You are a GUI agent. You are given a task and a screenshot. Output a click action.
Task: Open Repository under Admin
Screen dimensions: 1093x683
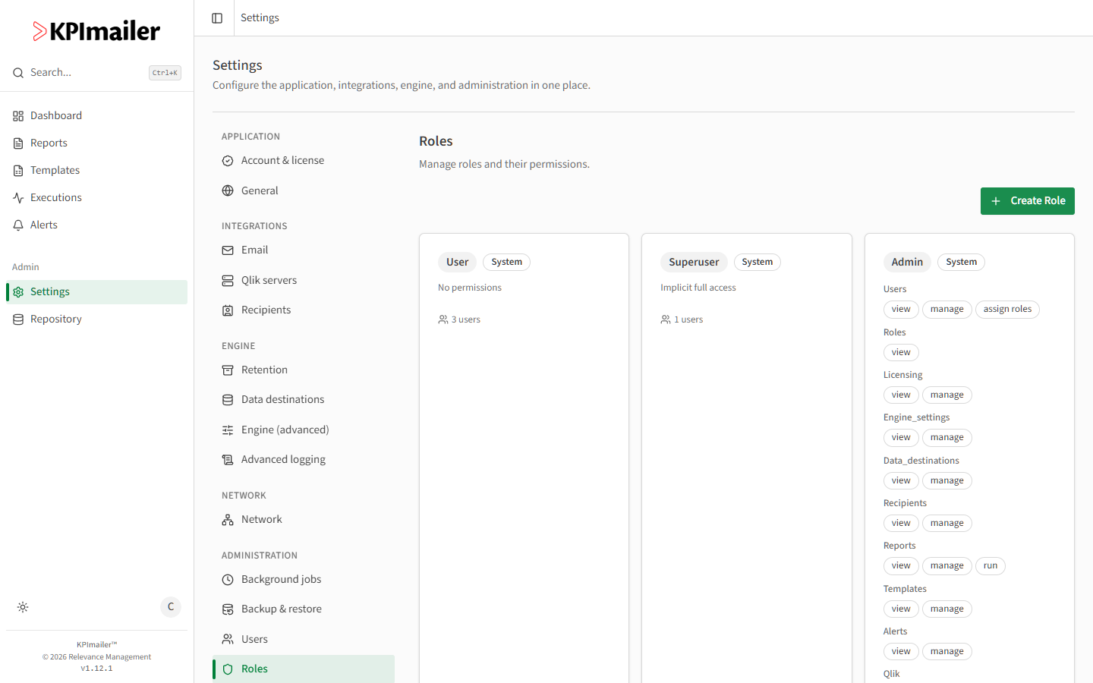pyautogui.click(x=96, y=319)
